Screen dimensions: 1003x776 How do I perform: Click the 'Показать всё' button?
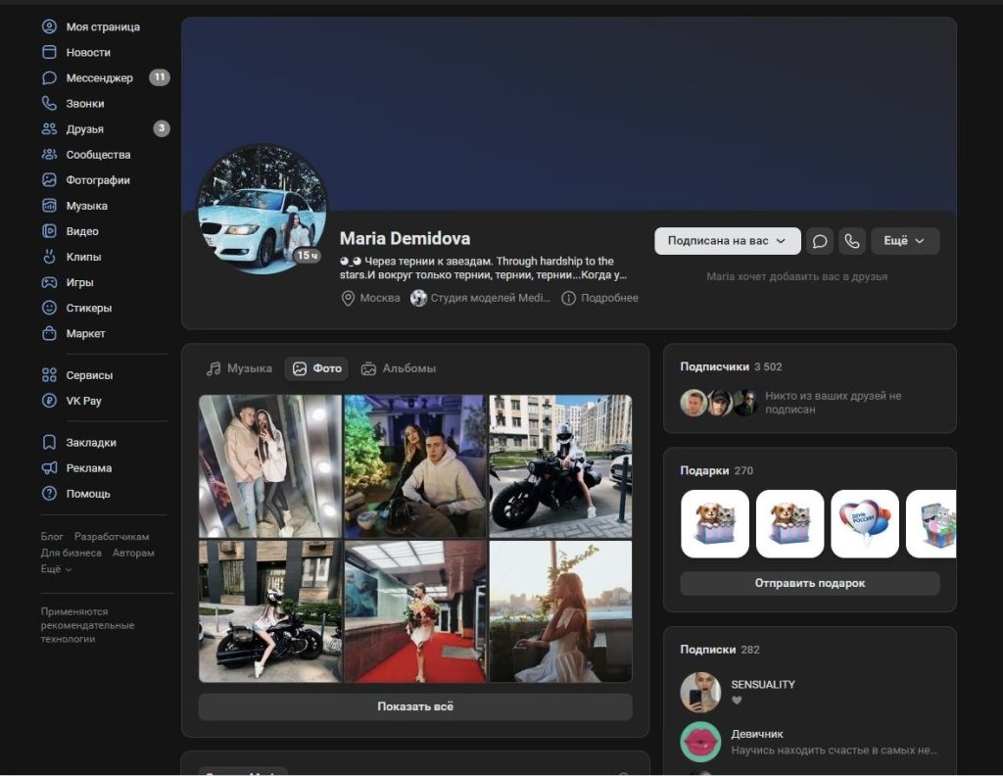click(415, 706)
